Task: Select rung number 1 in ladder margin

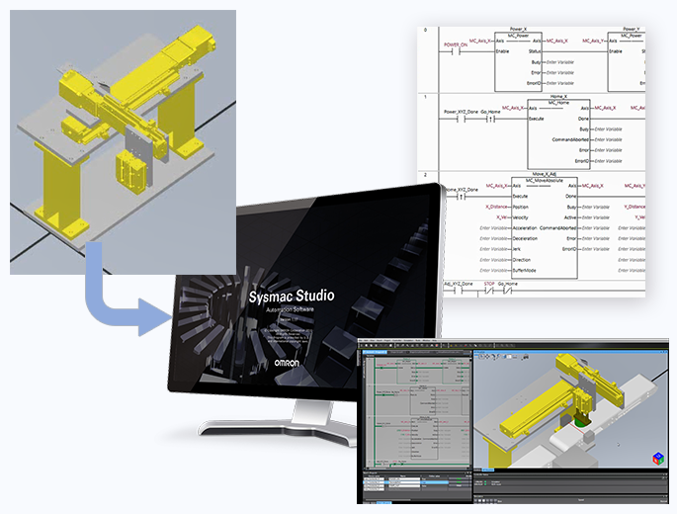Action: 425,97
